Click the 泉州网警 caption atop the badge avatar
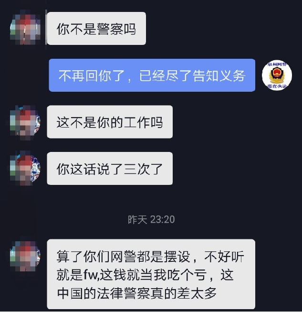 tap(277, 65)
